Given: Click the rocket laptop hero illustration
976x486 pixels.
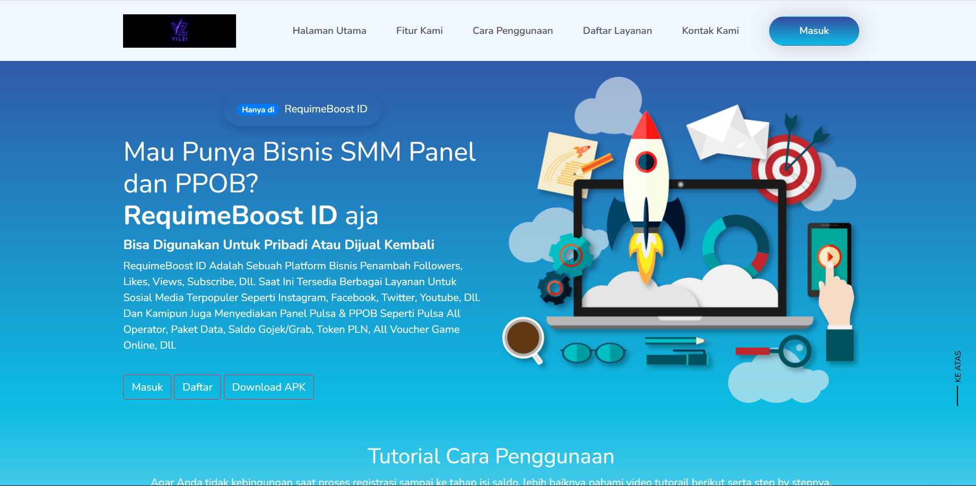Looking at the screenshot, I should (679, 240).
